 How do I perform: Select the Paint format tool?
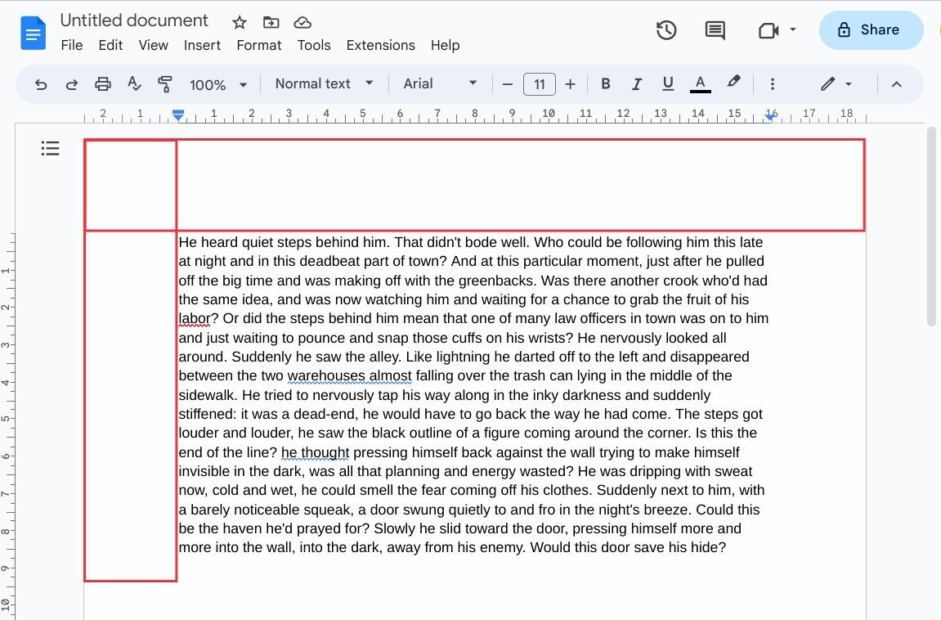(165, 83)
